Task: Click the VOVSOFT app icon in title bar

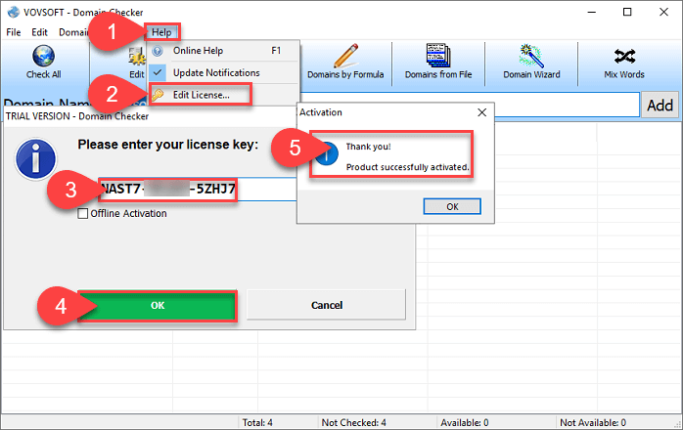Action: [14, 12]
